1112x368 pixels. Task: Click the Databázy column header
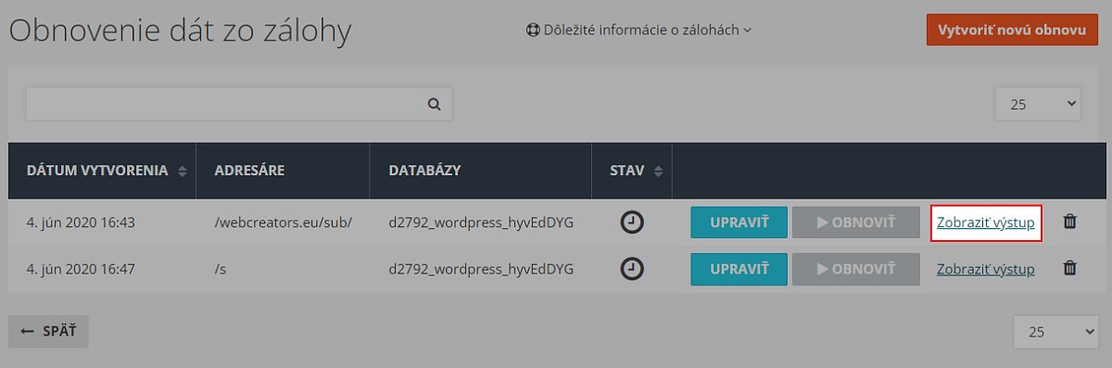(424, 171)
